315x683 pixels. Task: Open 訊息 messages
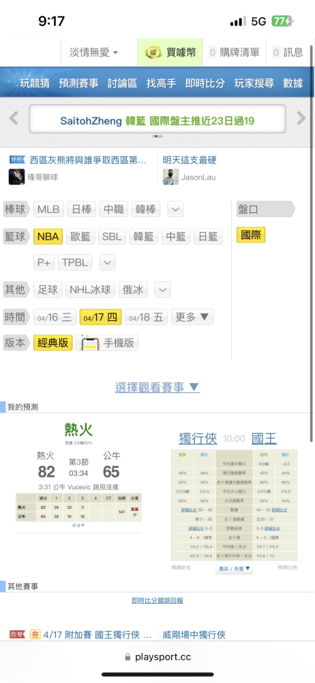click(x=288, y=53)
